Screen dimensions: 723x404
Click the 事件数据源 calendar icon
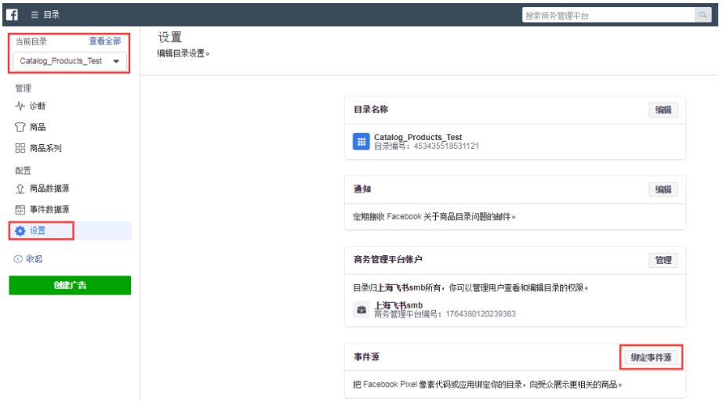coord(20,210)
